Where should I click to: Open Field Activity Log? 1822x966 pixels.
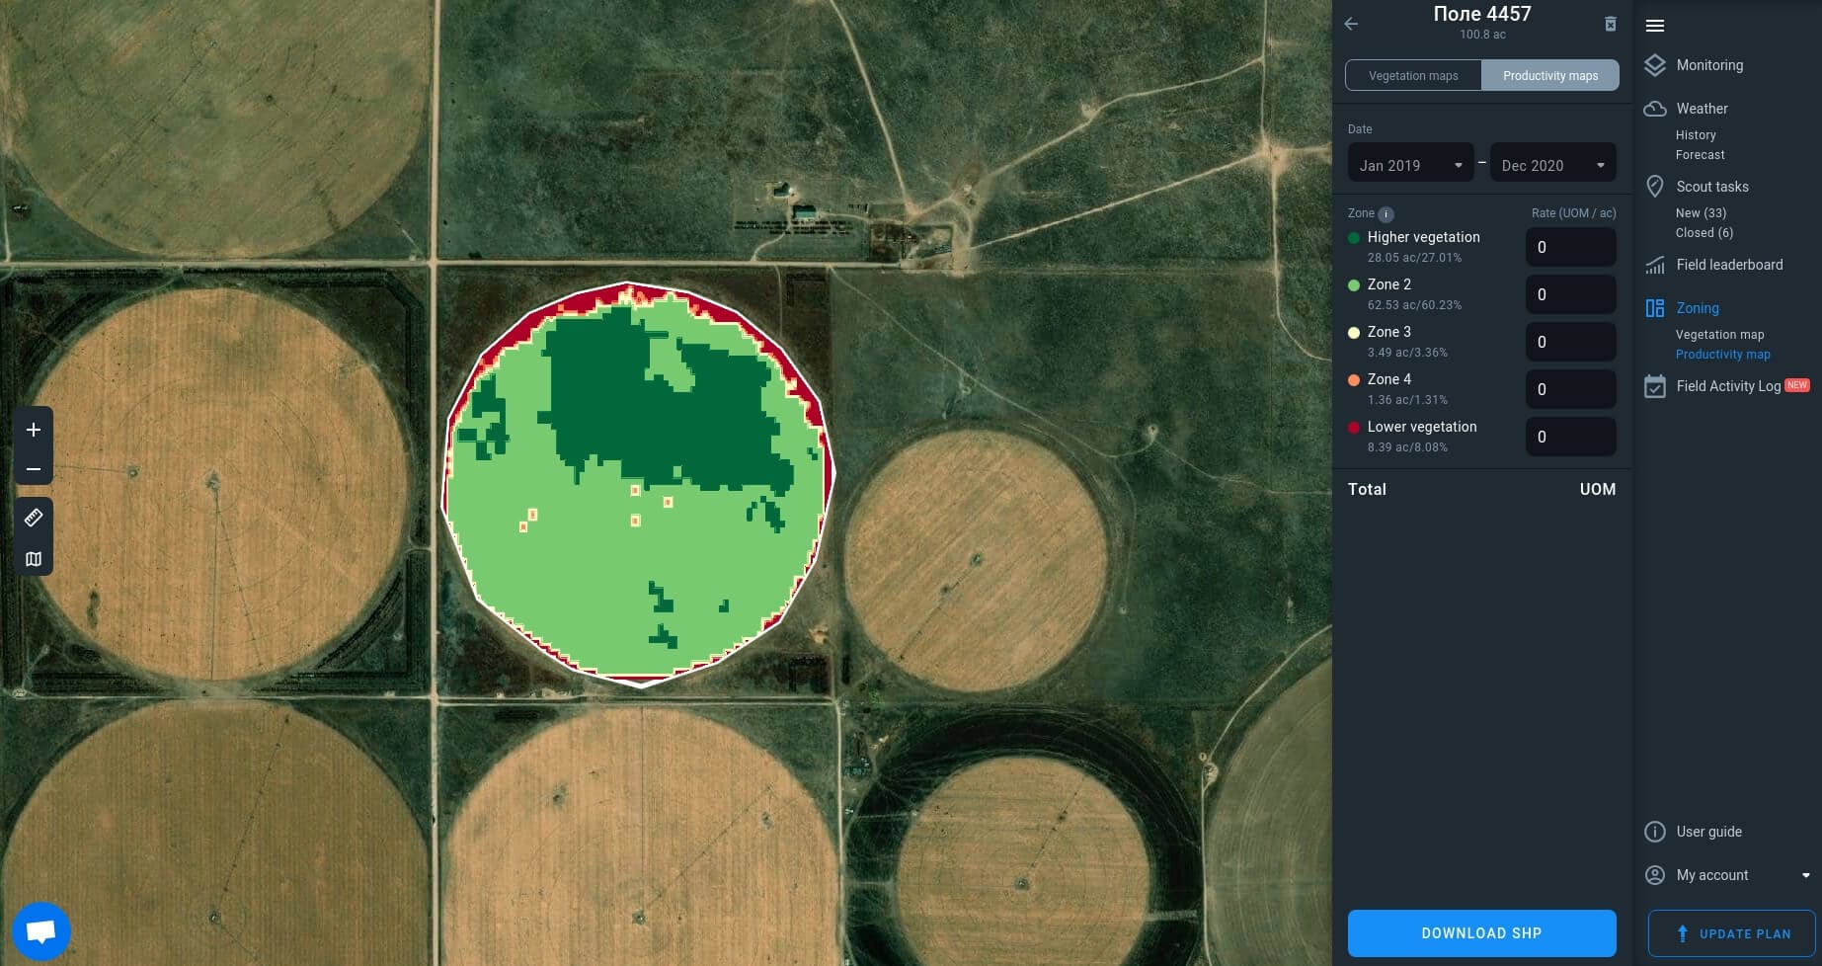[1728, 386]
